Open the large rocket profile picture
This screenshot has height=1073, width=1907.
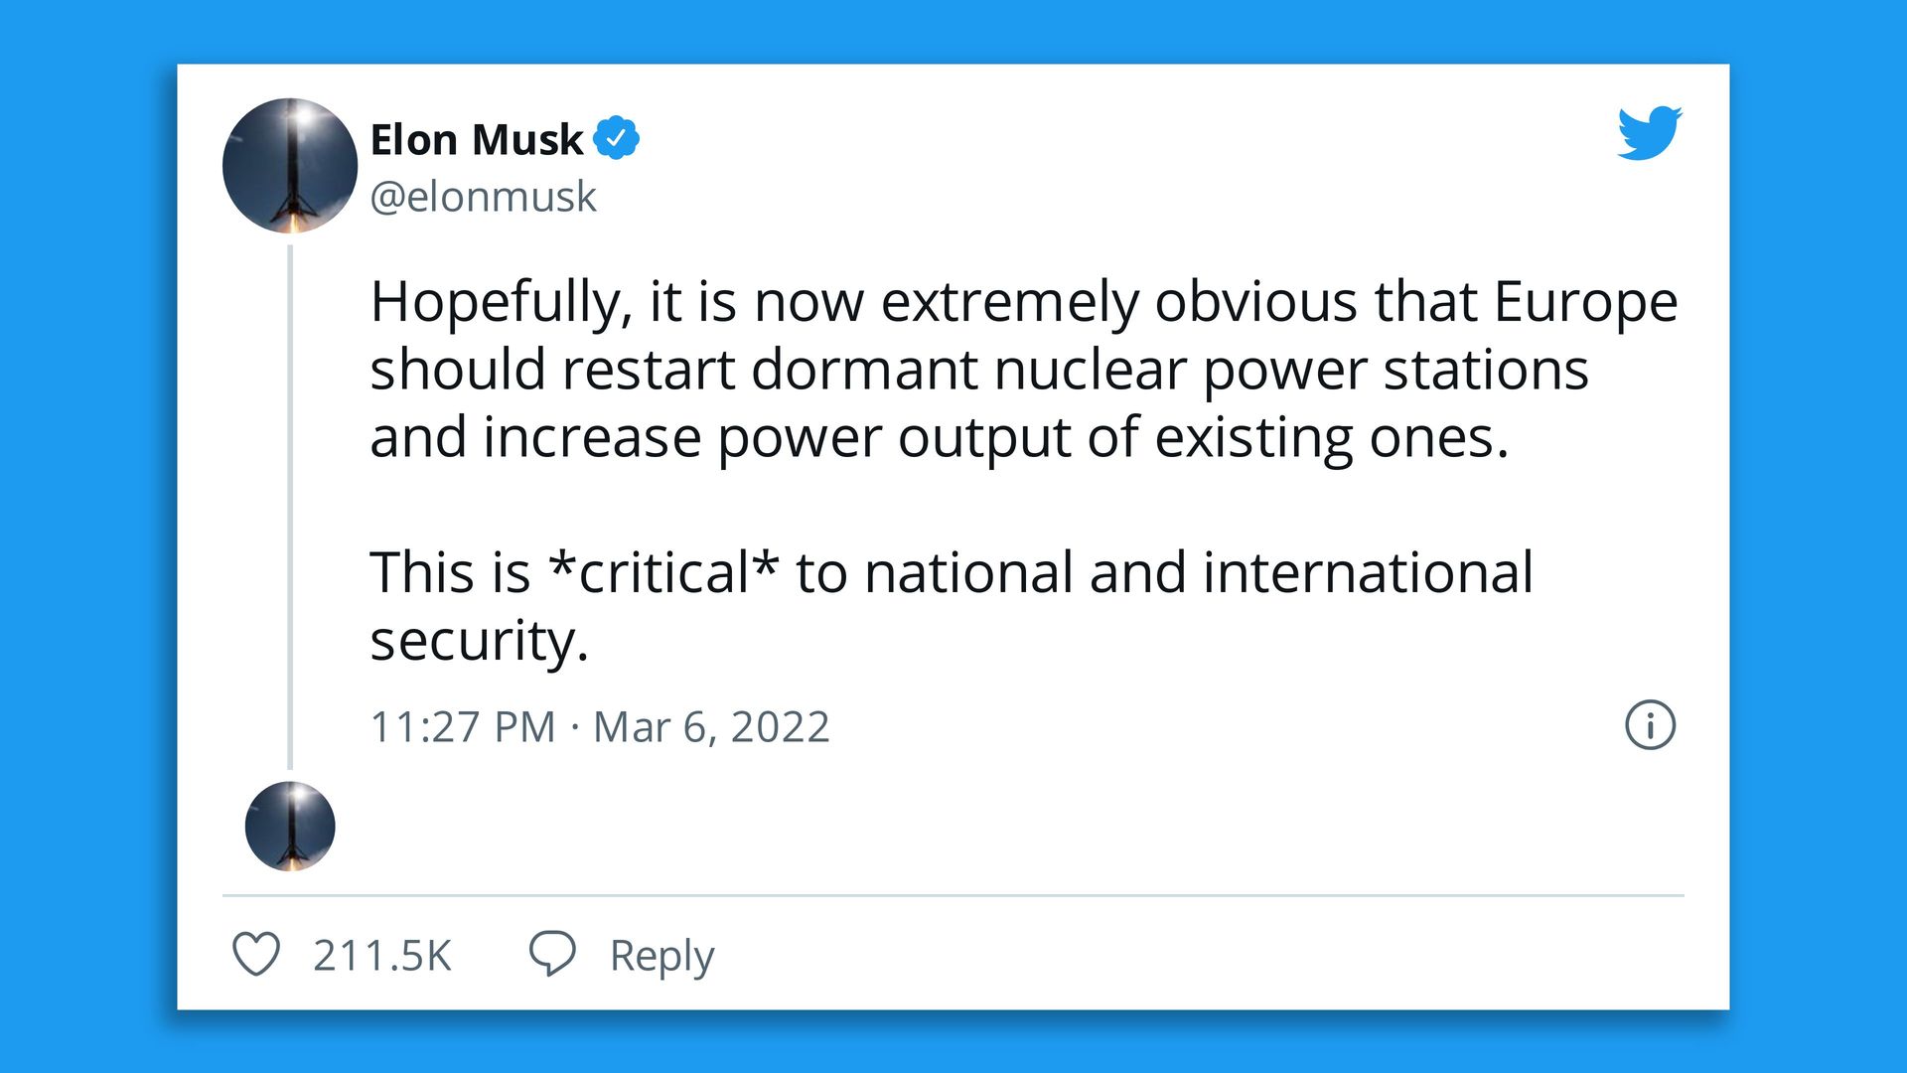pos(290,166)
